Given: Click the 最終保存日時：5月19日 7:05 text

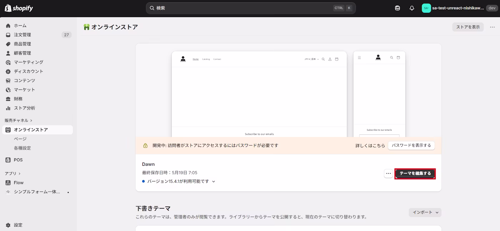Looking at the screenshot, I should (x=170, y=173).
